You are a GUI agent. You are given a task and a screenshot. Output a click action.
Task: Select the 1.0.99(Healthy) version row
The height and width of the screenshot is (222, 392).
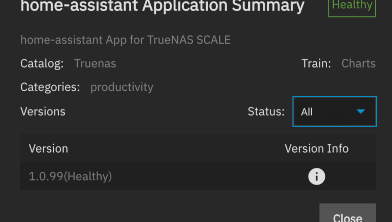198,176
